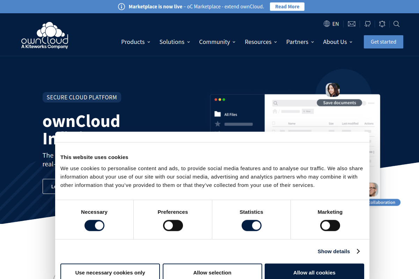Image resolution: width=419 pixels, height=279 pixels.
Task: Click the Show details link
Action: [x=334, y=251]
